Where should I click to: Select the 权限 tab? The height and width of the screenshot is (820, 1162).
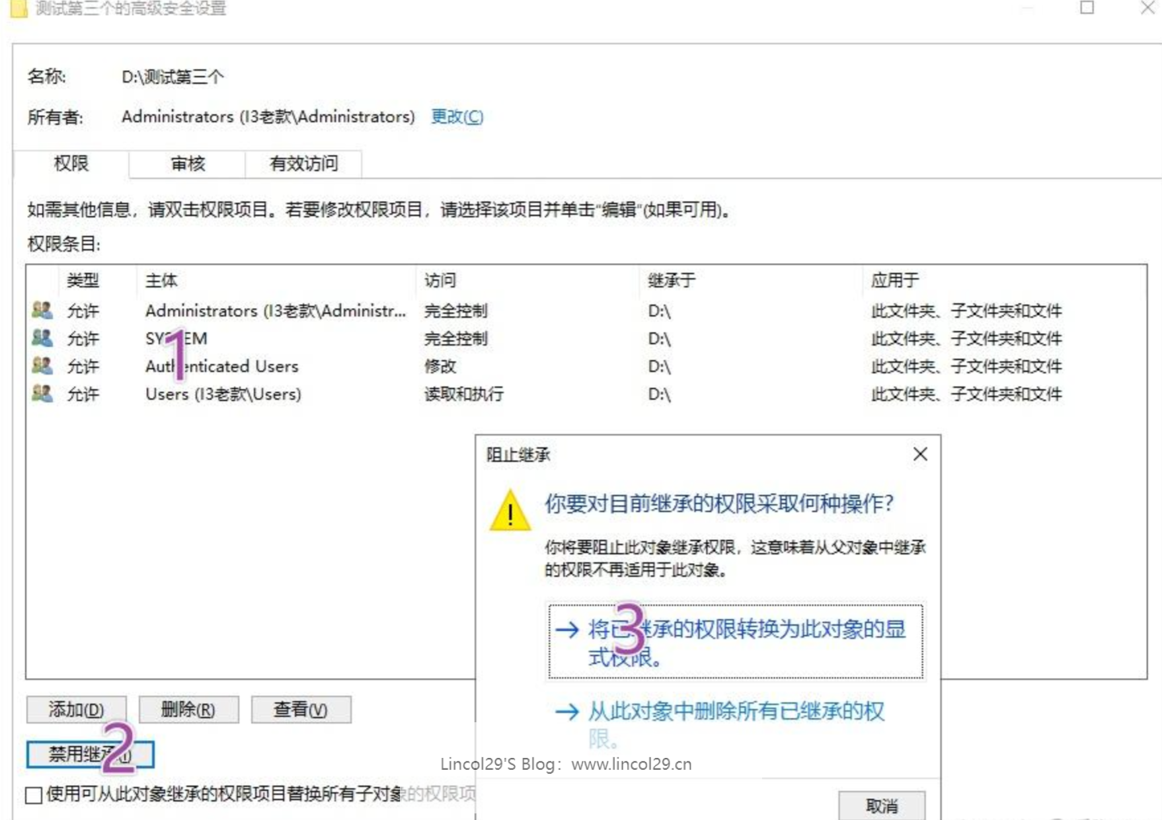tap(71, 164)
